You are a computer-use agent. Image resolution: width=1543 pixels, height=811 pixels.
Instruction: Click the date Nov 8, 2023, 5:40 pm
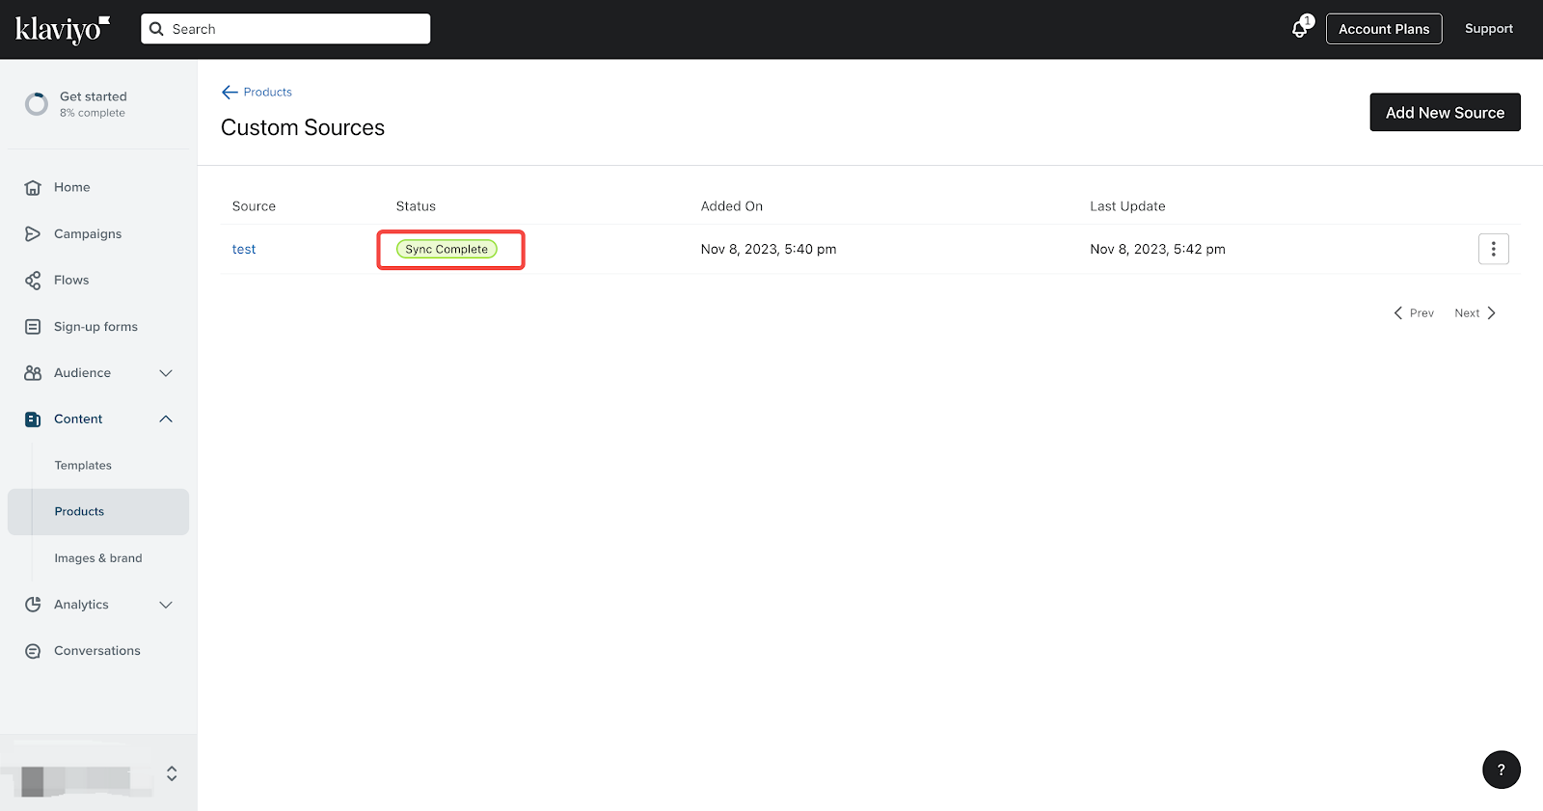tap(769, 249)
